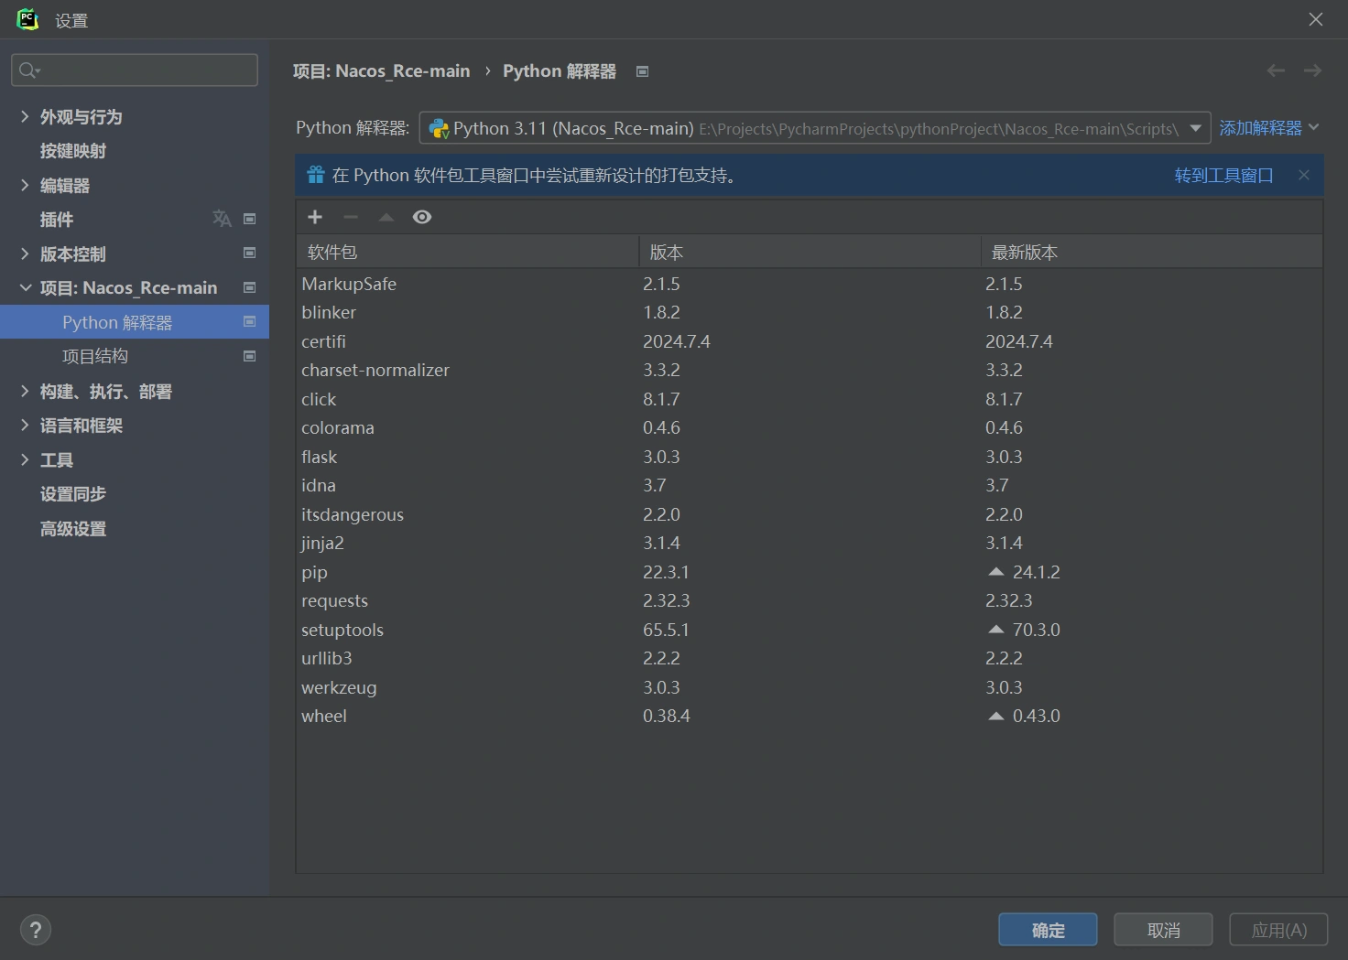Toggle the show early releases eye icon

click(x=422, y=217)
